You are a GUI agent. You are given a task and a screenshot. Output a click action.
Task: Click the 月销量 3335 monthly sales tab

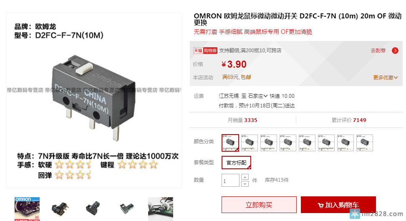(242, 120)
